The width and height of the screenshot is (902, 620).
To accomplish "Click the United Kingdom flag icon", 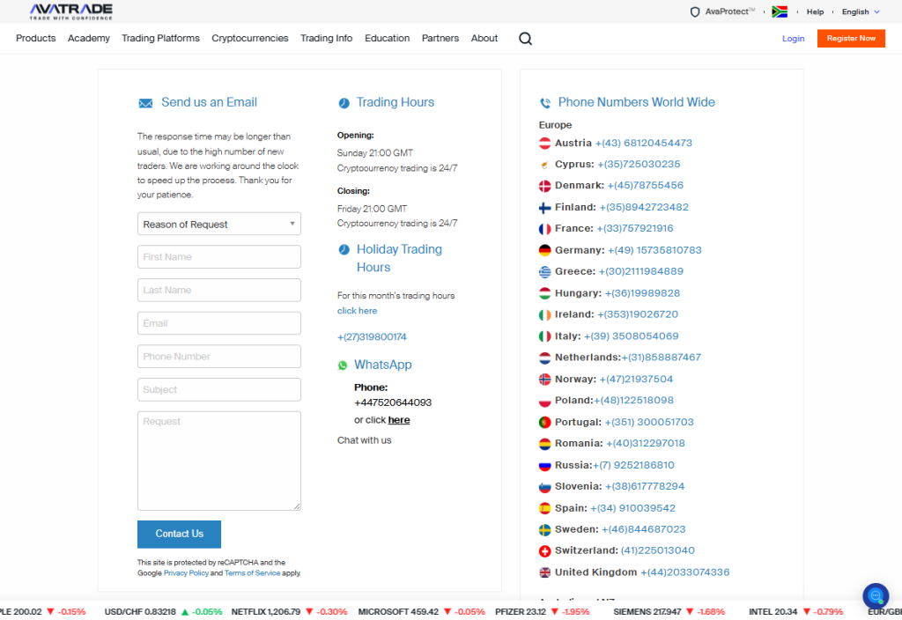I will [x=547, y=572].
